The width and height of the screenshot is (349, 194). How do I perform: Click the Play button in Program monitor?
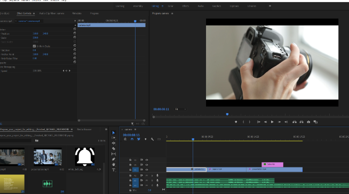coord(272,122)
